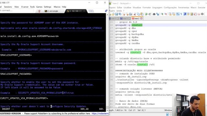Image resolution: width=207 pixels, height=116 pixels.
Task: Save the file with Notepad++ floppy icon
Action: [x=116, y=14]
